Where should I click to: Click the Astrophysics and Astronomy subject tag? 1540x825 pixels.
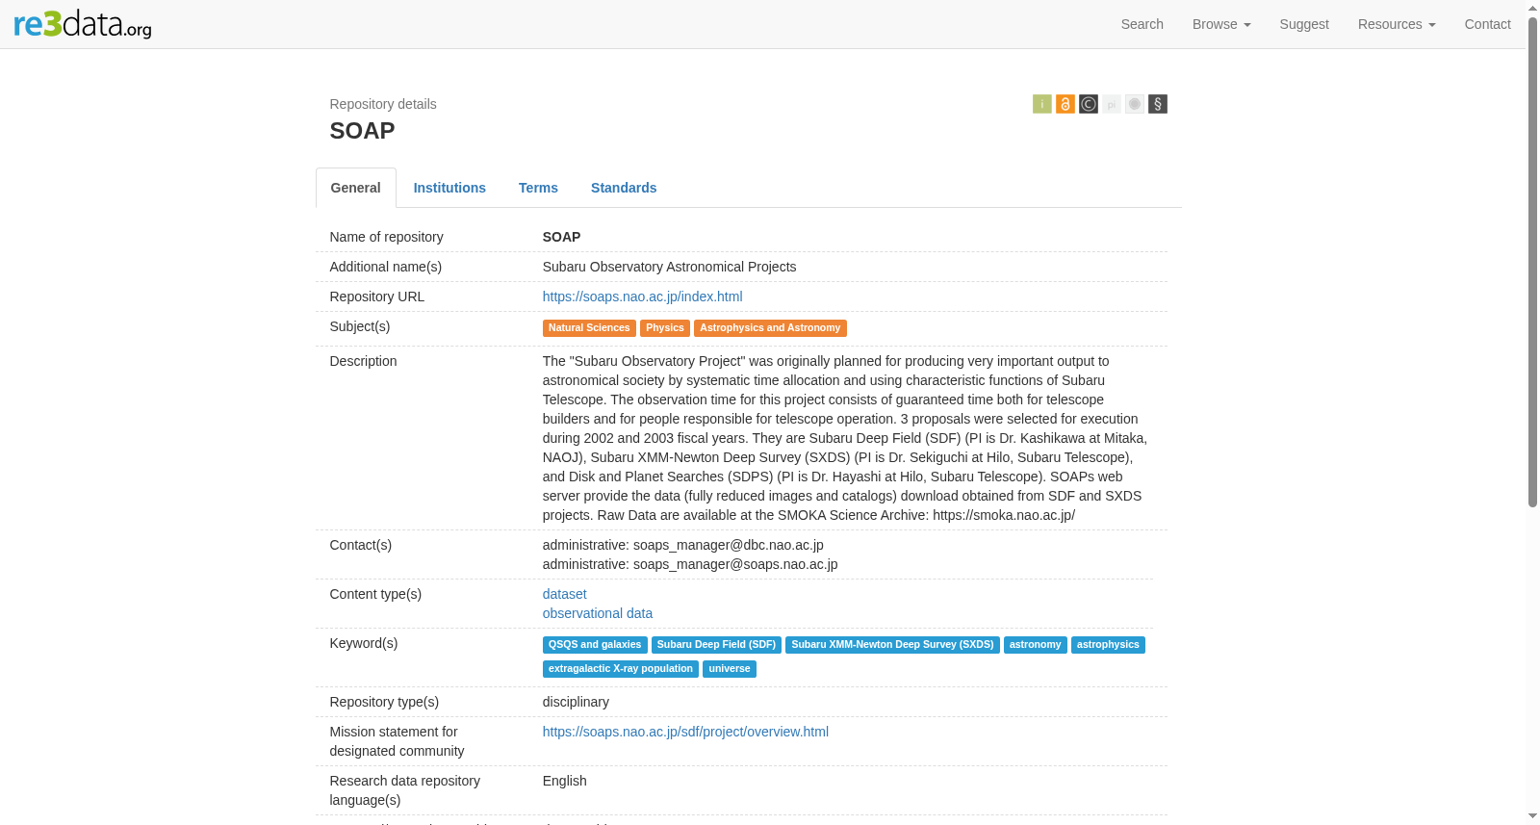770,328
